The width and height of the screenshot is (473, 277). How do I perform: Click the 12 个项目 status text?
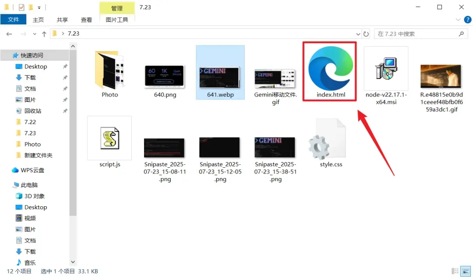click(x=19, y=271)
